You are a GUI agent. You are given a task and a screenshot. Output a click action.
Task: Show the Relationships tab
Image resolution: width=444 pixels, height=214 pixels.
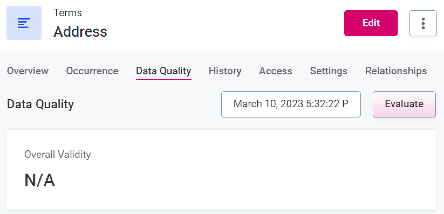coord(396,71)
